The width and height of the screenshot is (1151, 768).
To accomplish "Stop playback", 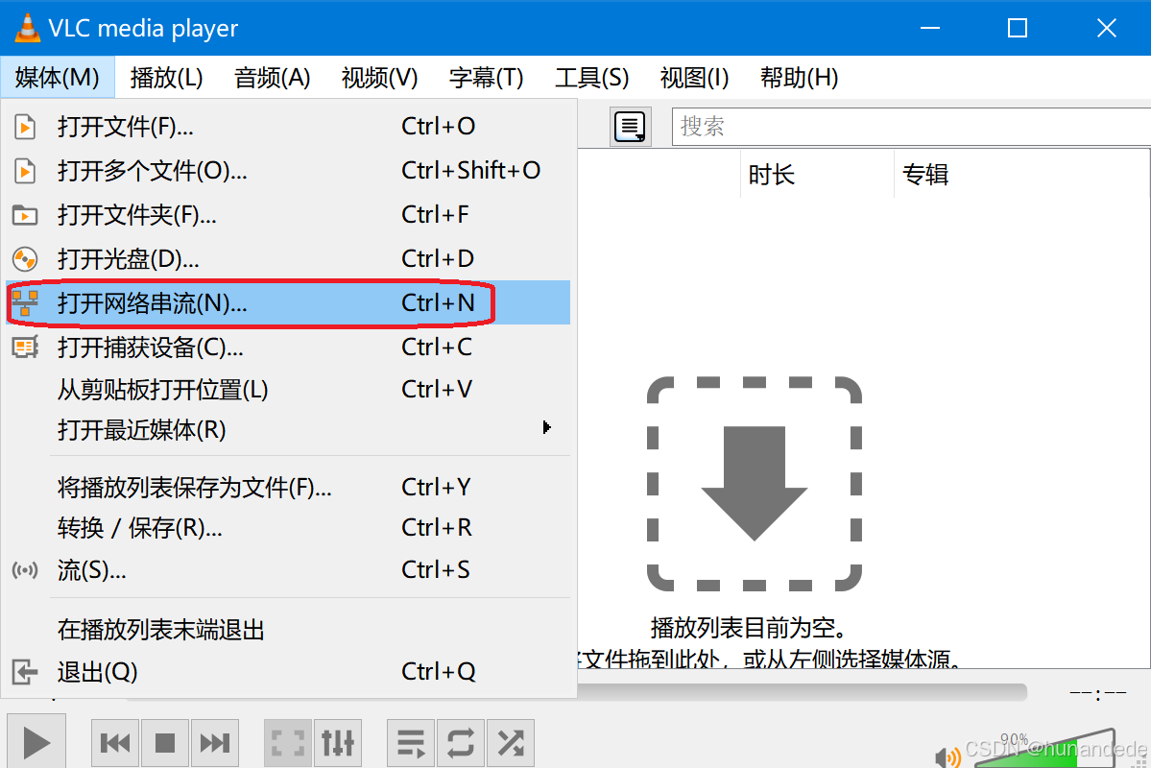I will tap(165, 743).
